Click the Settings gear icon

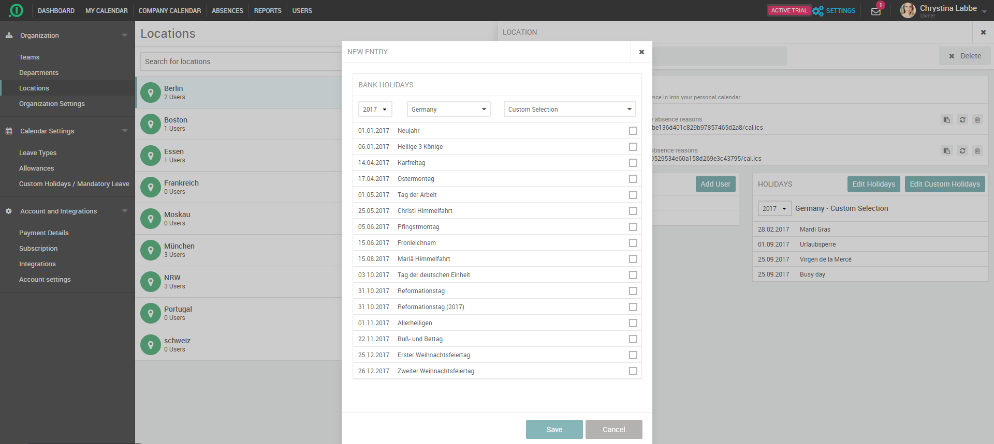817,11
